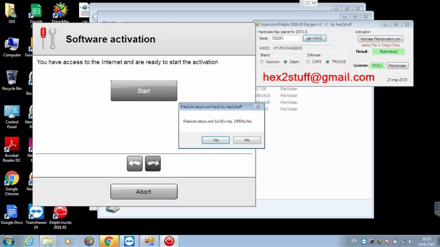Open Windows Explorer from the taskbar

(x=48, y=241)
